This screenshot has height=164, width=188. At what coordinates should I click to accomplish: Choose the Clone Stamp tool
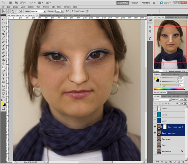tap(3, 49)
